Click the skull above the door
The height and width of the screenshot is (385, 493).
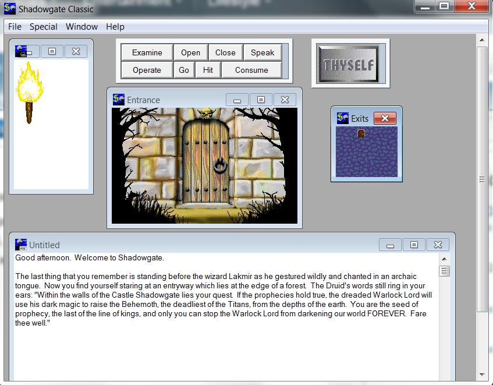205,114
